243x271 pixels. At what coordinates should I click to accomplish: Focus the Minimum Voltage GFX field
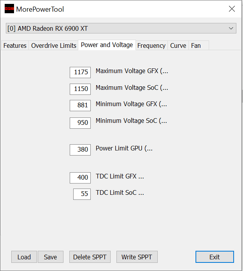(80, 105)
